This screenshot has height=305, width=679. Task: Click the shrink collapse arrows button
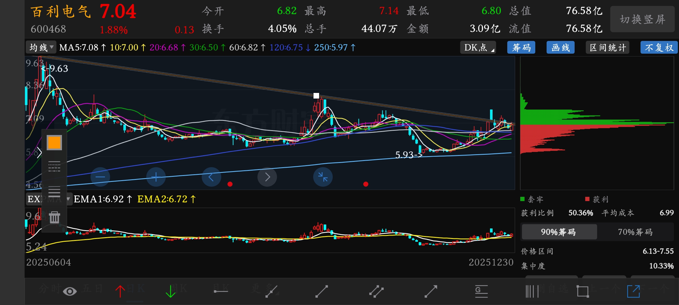(323, 177)
